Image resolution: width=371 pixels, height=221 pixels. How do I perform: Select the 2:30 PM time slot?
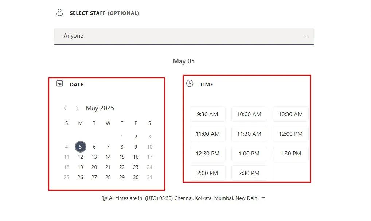tap(249, 173)
